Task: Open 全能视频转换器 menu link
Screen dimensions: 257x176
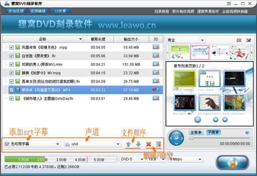Action: click(x=235, y=11)
